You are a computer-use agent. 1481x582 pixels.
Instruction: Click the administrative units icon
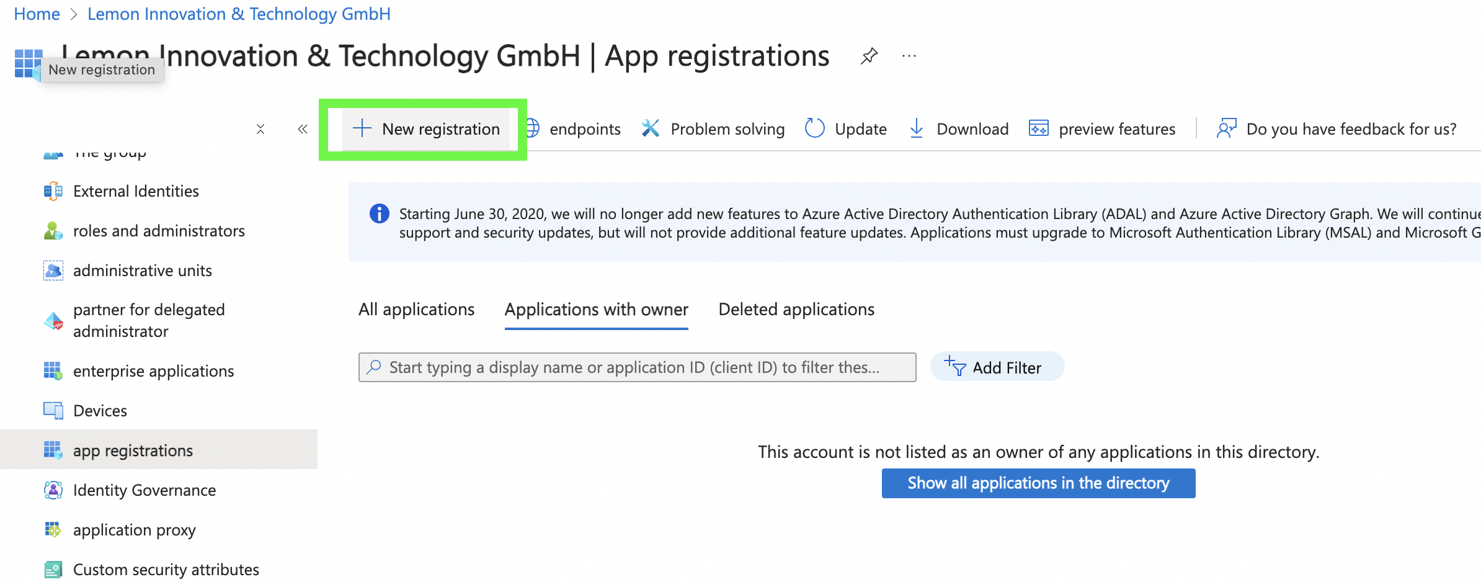point(53,271)
